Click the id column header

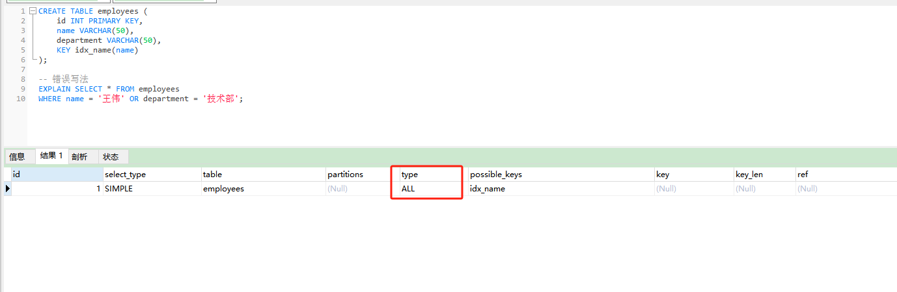57,175
